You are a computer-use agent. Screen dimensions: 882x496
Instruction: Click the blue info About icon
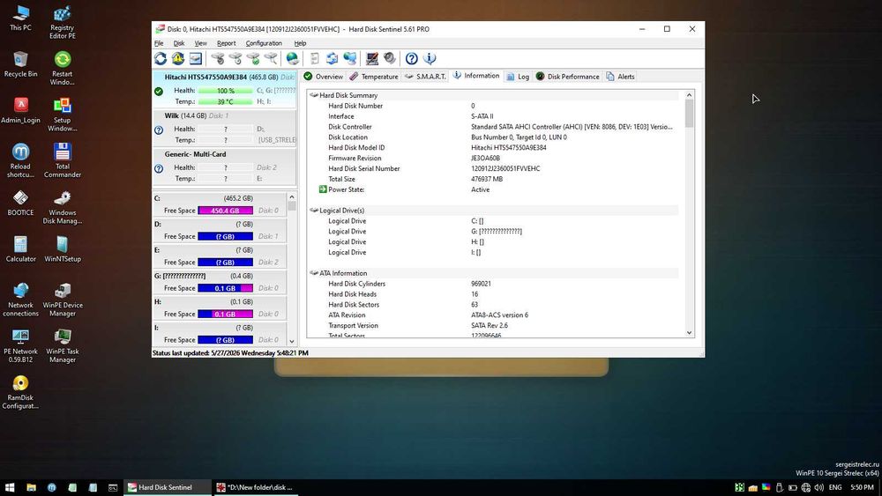[x=430, y=58]
